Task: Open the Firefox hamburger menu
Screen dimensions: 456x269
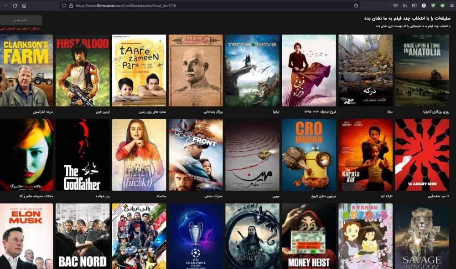Action: pyautogui.click(x=451, y=5)
